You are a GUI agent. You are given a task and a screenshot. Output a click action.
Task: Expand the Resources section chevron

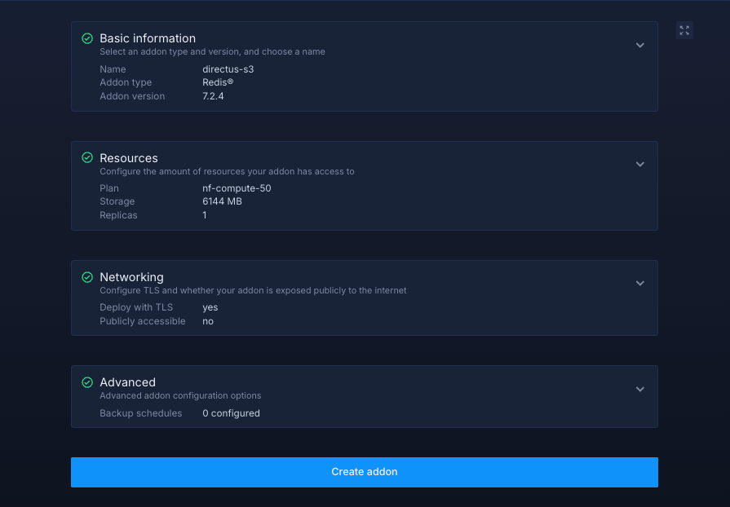[640, 165]
